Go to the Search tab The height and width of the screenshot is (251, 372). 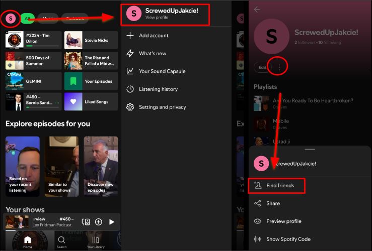click(x=61, y=242)
